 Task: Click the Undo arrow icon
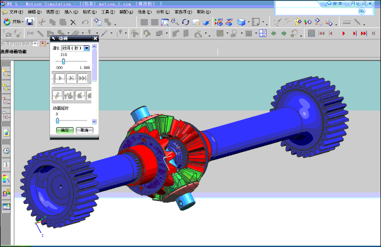point(85,22)
